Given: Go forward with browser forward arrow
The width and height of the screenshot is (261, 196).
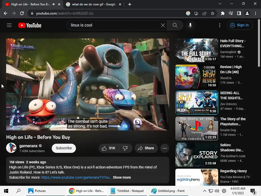Looking at the screenshot, I should click(x=14, y=13).
